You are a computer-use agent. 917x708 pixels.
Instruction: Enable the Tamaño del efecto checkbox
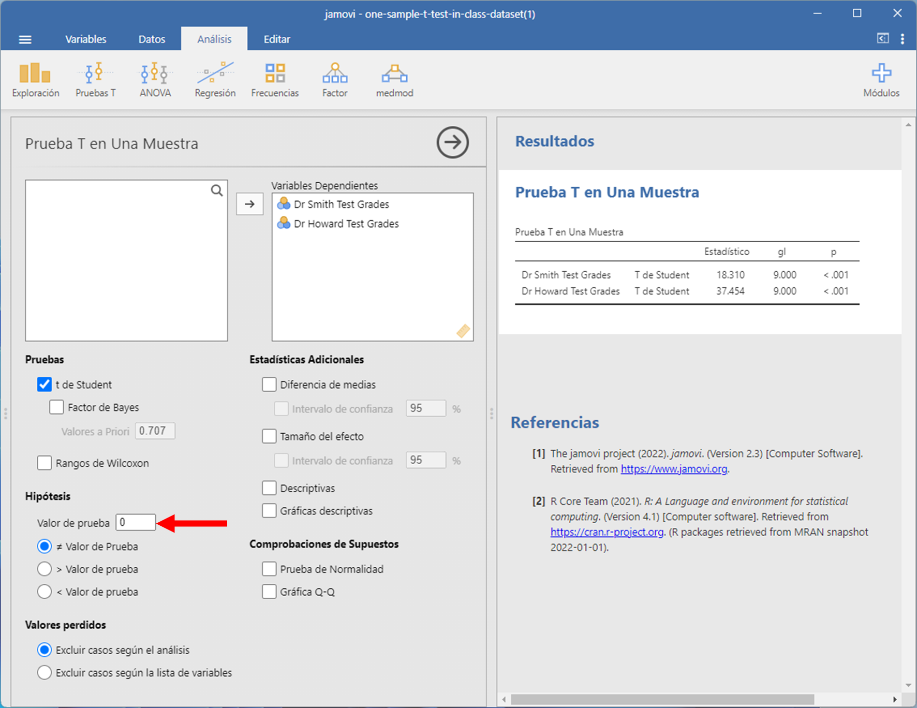[269, 436]
